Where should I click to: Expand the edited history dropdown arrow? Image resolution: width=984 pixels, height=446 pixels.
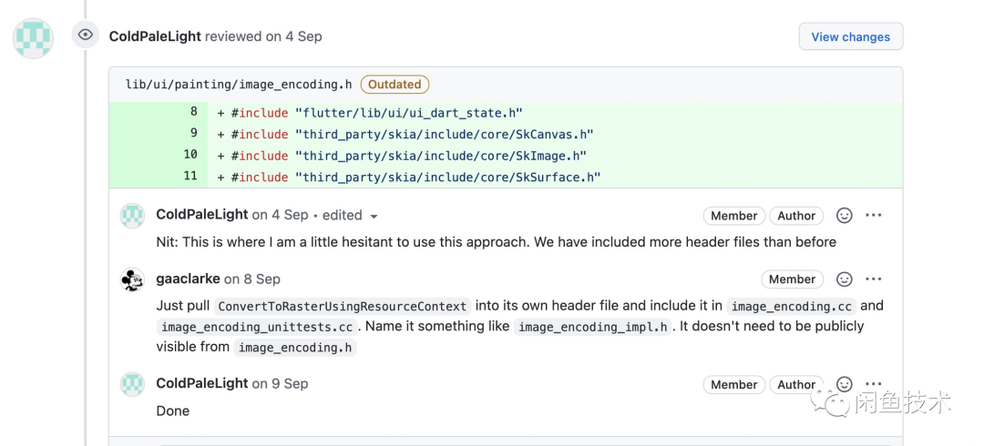pyautogui.click(x=374, y=217)
